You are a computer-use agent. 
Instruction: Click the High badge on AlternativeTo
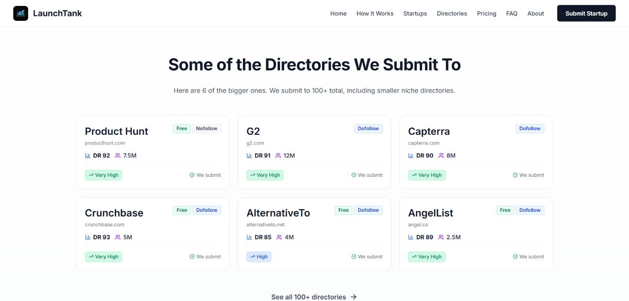pos(259,257)
